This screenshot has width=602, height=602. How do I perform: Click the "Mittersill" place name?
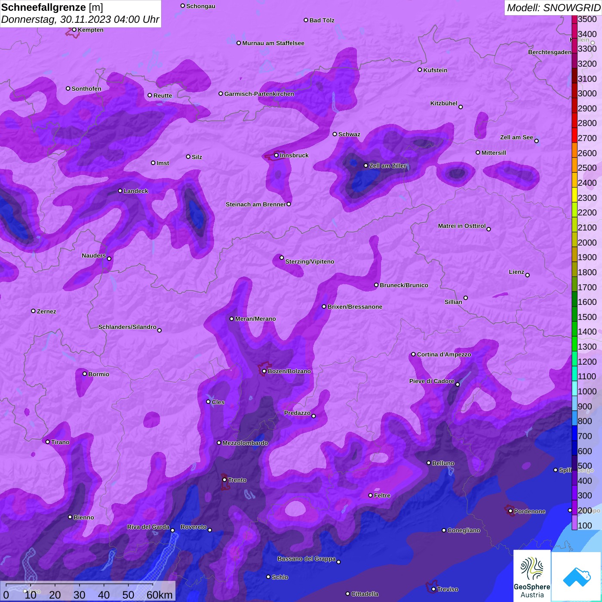[494, 153]
